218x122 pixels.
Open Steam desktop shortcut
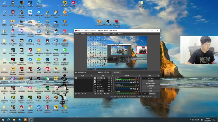point(39,70)
